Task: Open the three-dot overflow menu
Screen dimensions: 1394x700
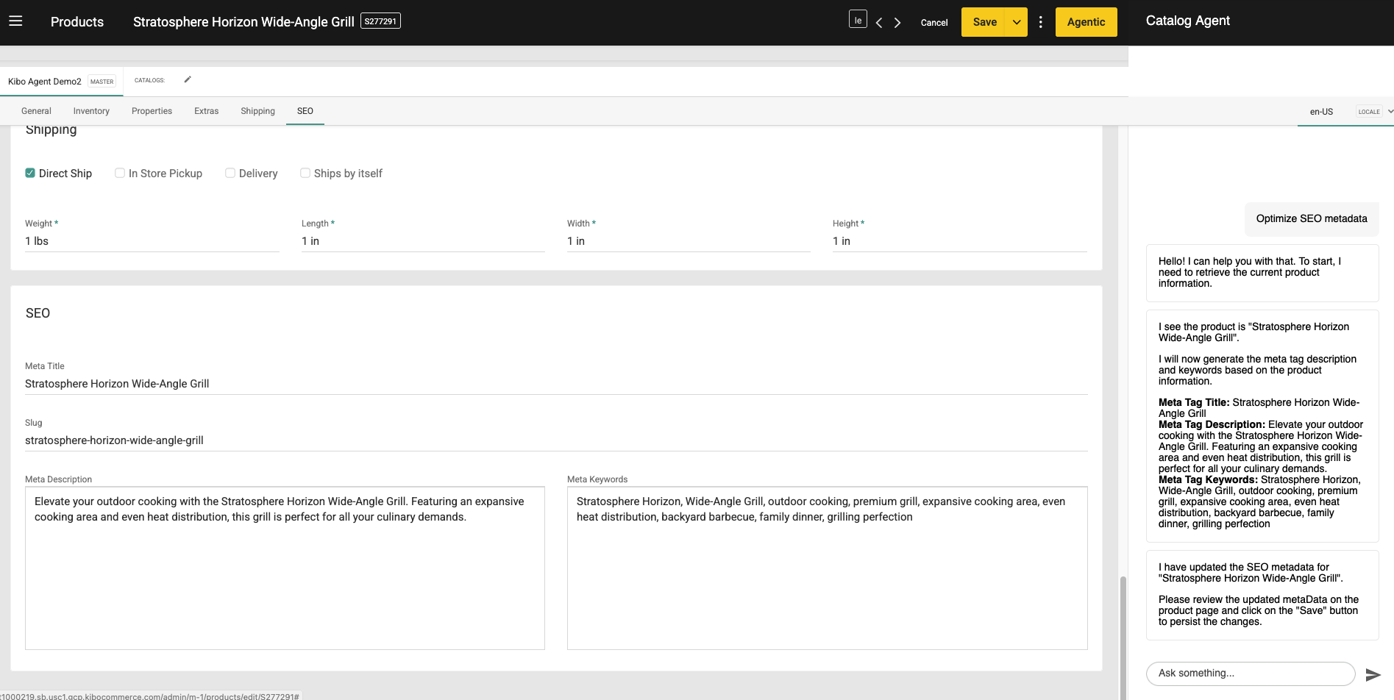Action: (x=1040, y=22)
